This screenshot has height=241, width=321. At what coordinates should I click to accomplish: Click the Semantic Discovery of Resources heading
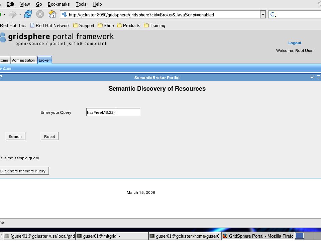(x=157, y=88)
